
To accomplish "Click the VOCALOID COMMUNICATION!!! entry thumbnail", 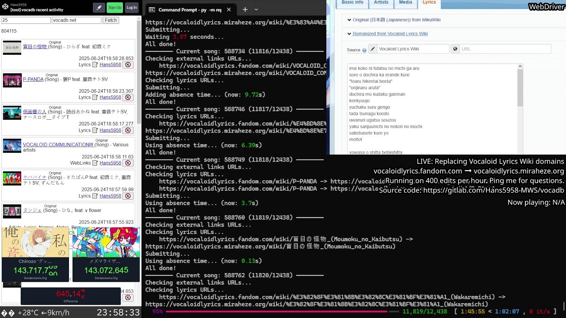I will 12,146.
